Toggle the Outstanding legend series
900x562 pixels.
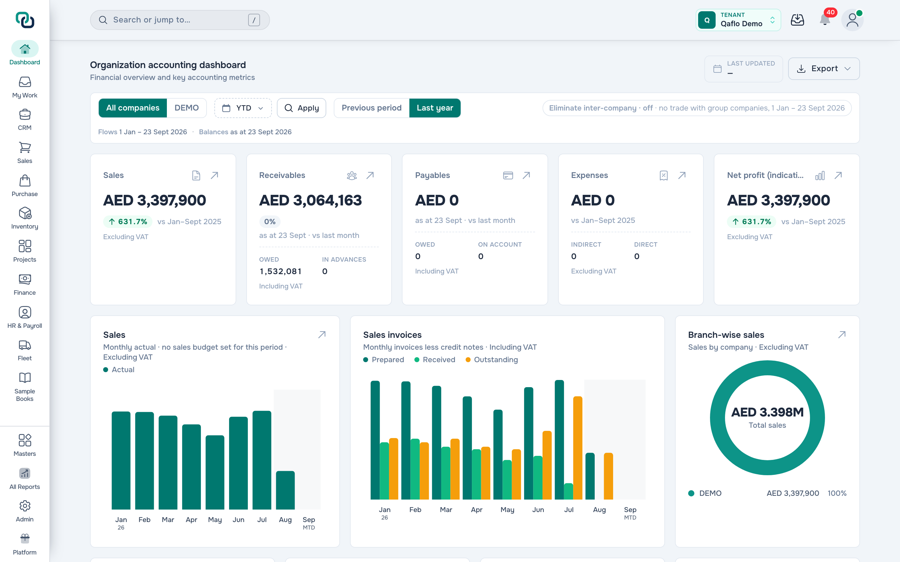coord(492,359)
